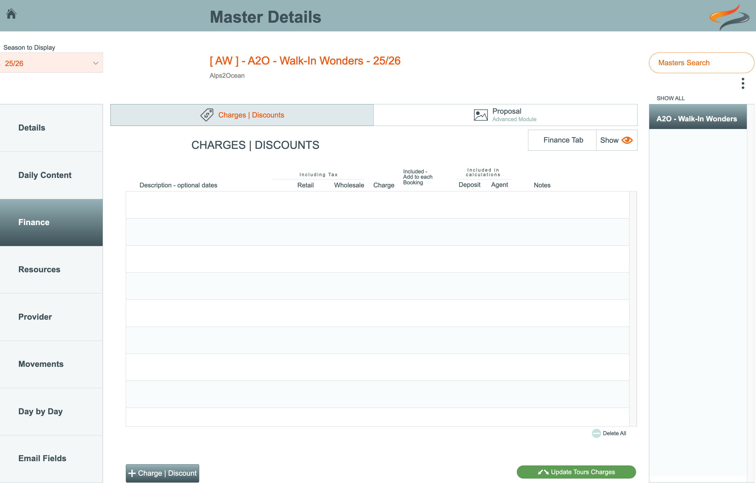756x491 pixels.
Task: Click the Charge column header
Action: pyautogui.click(x=384, y=185)
